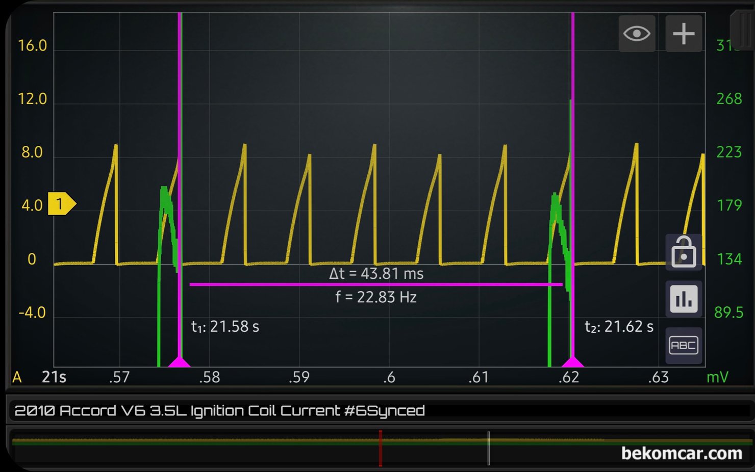Click the white marker in overview strip
The height and width of the screenshot is (472, 755).
coord(488,448)
